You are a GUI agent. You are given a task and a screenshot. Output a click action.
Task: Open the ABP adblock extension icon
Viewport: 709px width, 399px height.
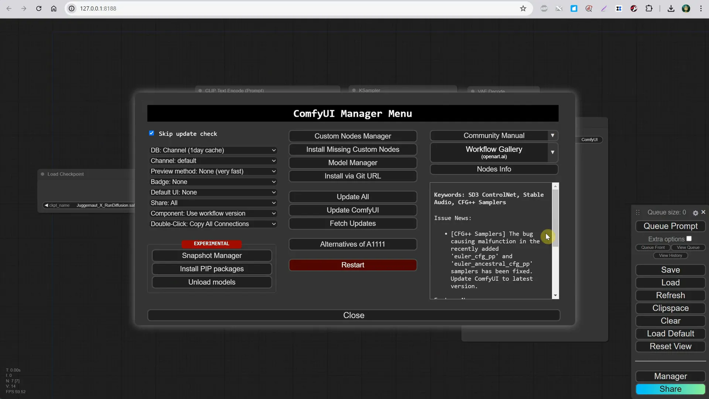(544, 8)
